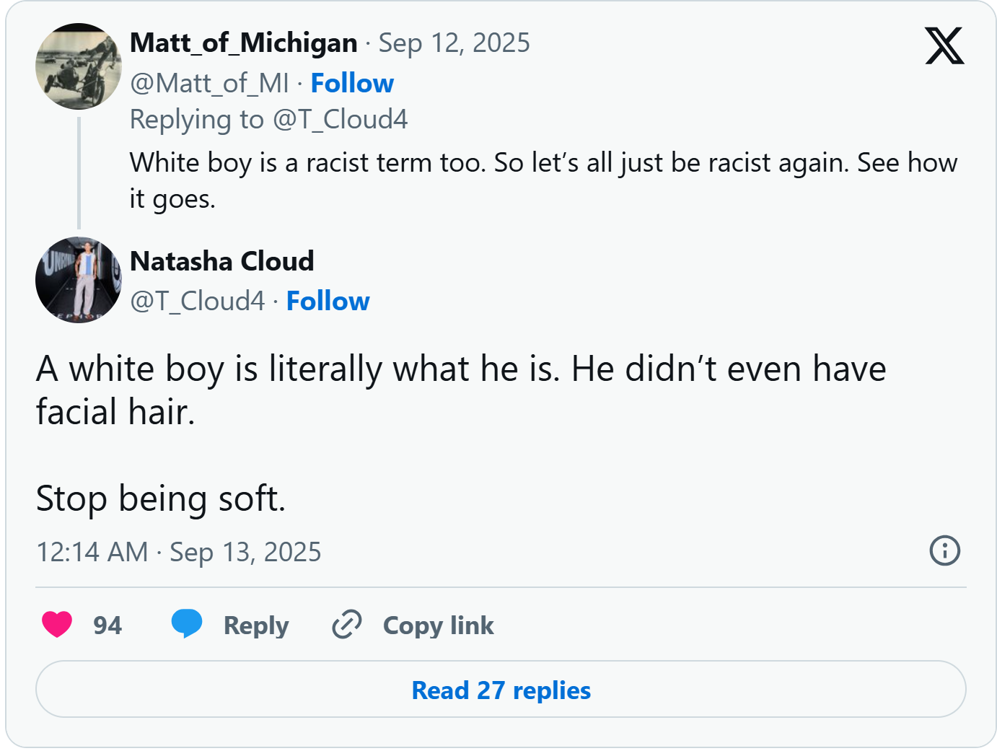Screen dimensions: 997x751
Task: Click the blue reply bubble icon
Action: tap(187, 624)
